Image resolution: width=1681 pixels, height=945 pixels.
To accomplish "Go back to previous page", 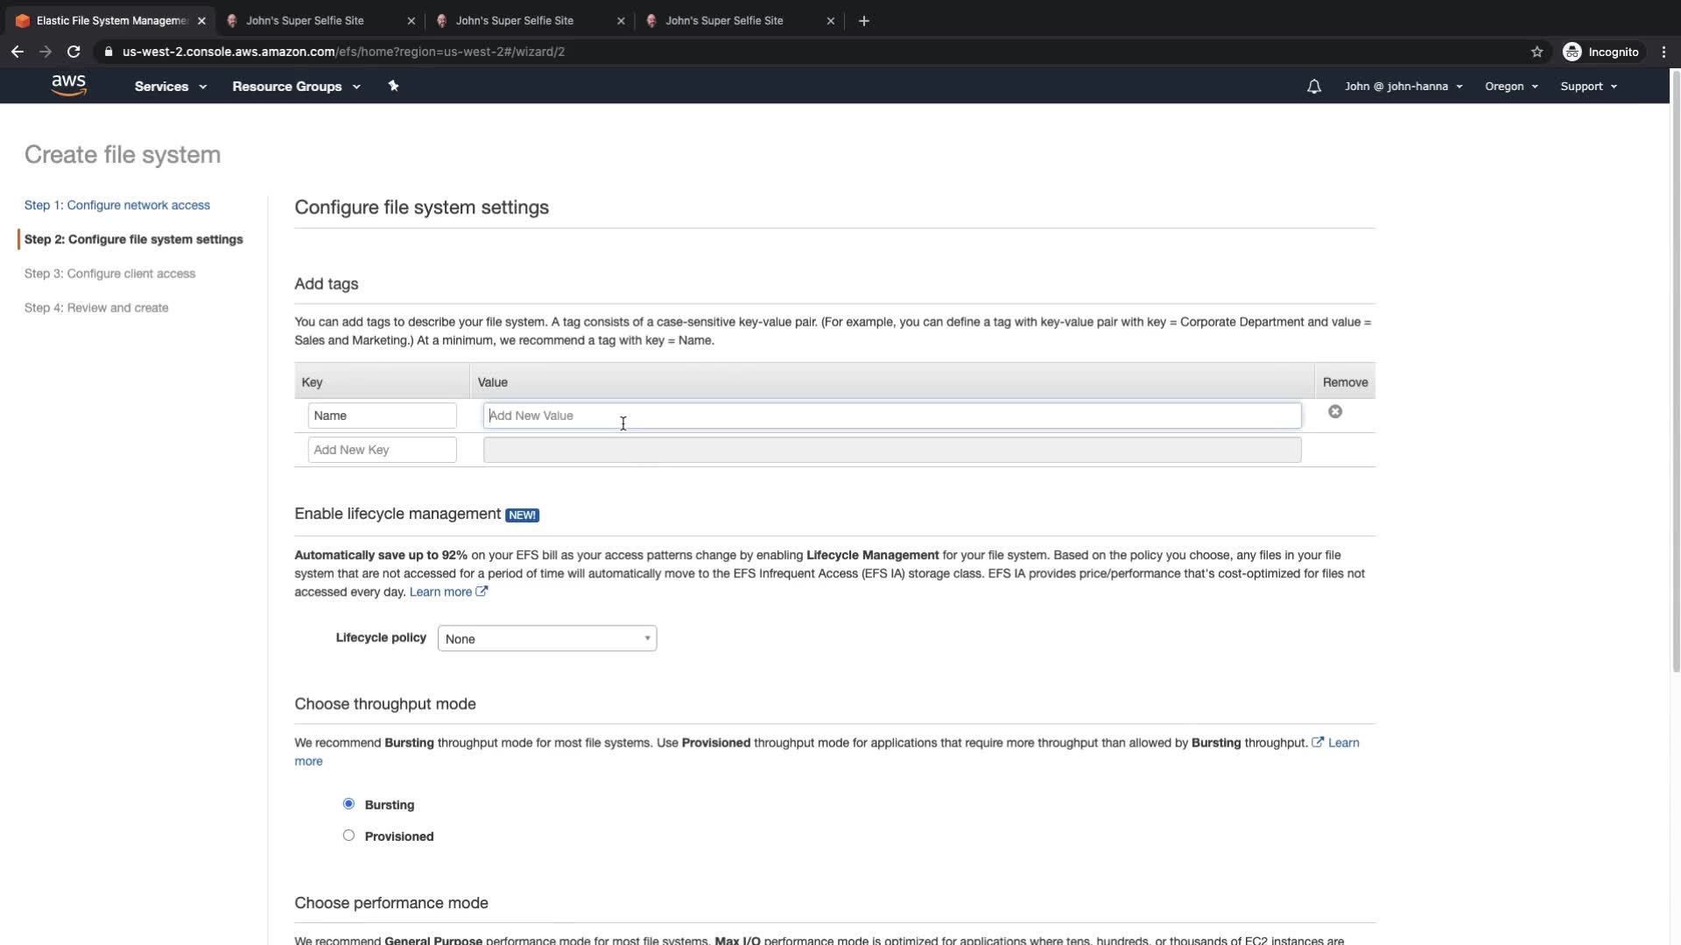I will pos(18,52).
